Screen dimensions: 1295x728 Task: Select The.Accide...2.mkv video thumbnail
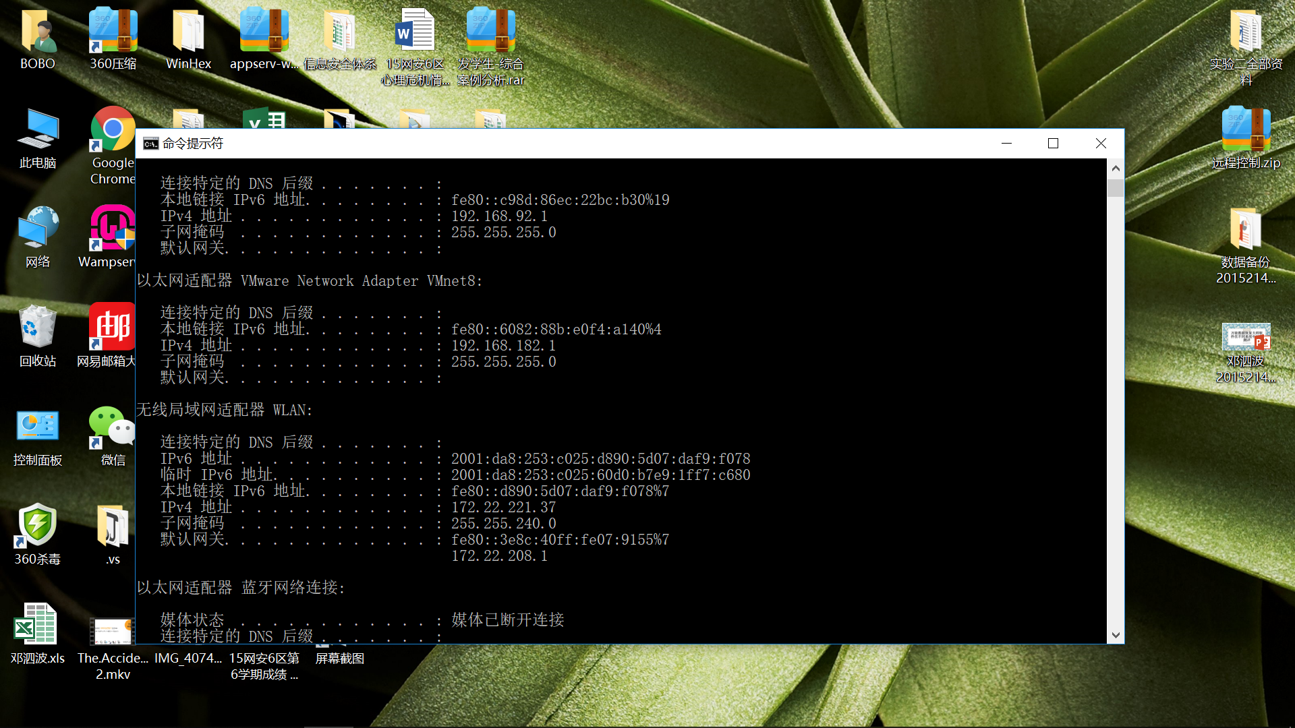point(112,631)
